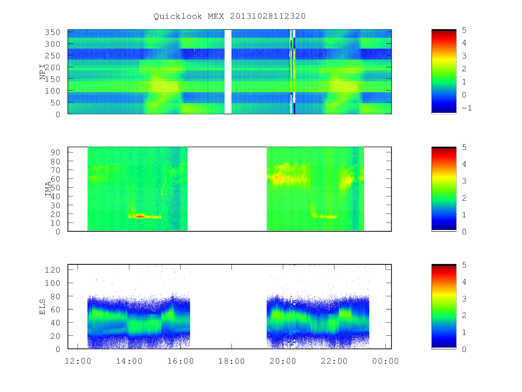This screenshot has height=392, width=522.
Task: Click the 22:00 time axis label
Action: 335,361
